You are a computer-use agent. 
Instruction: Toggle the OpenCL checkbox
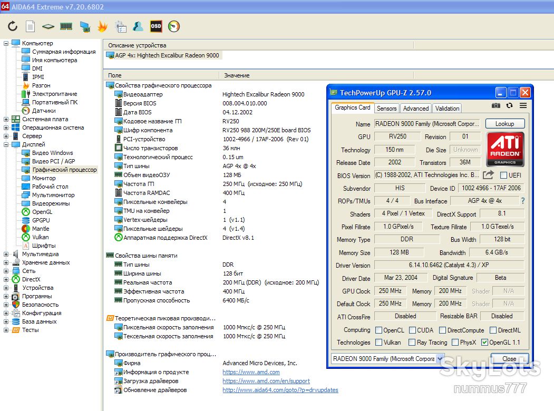pyautogui.click(x=378, y=330)
